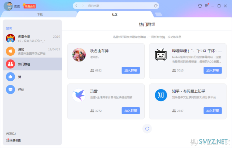Refresh the hot groups list
The image size is (232, 148).
pos(147,129)
